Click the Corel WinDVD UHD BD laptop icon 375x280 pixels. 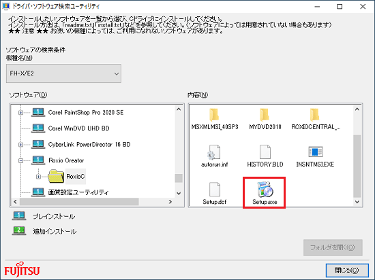[x=38, y=128]
